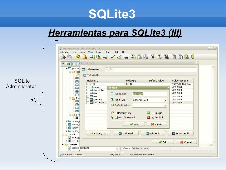
Task: Click the trigger item icon in tree
Action: click(77, 118)
